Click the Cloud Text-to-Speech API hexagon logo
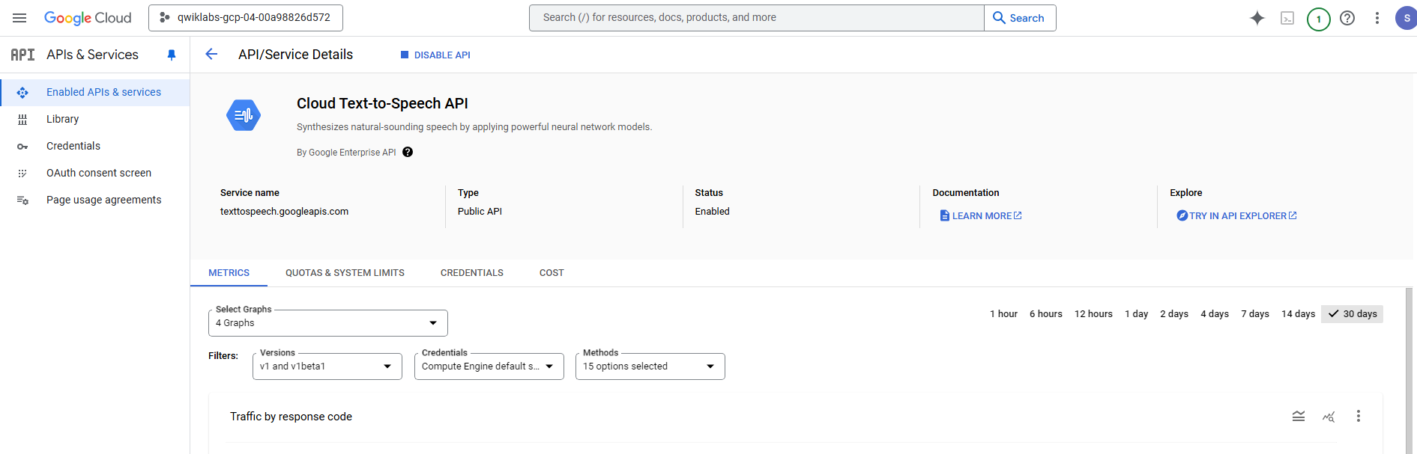This screenshot has height=454, width=1417. [244, 115]
